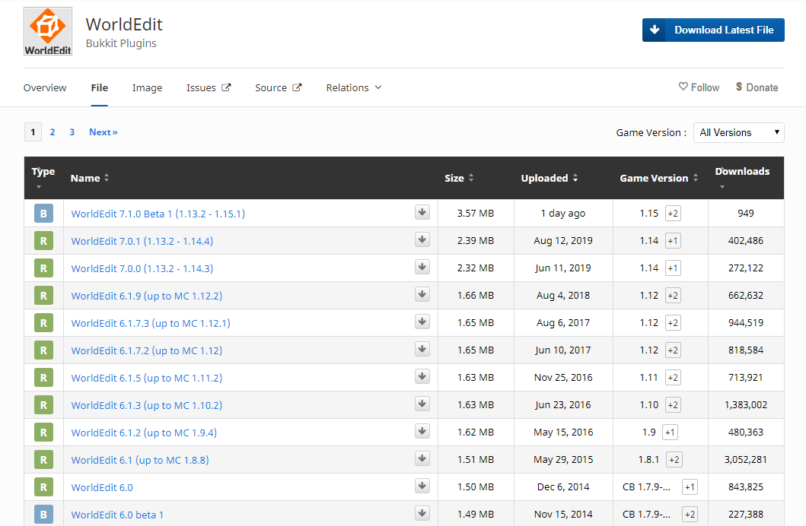Click the release R badge for WorldEdit 6.1.3
This screenshot has width=806, height=526.
coord(43,405)
